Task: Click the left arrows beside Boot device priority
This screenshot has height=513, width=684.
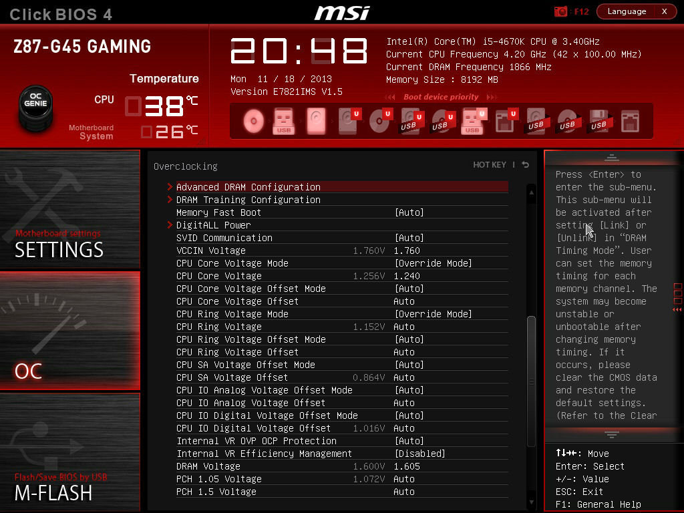Action: pyautogui.click(x=389, y=98)
